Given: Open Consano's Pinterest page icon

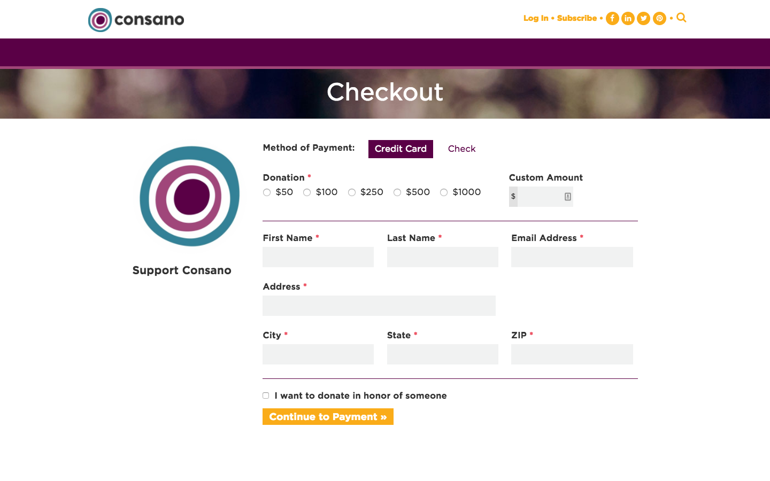Looking at the screenshot, I should (659, 19).
